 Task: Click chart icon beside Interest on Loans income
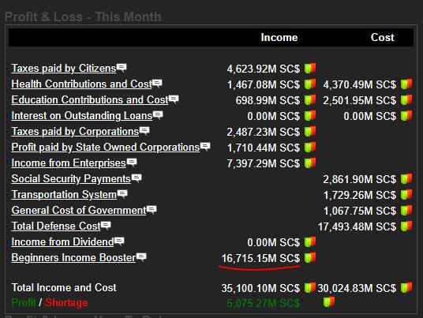[x=310, y=115]
